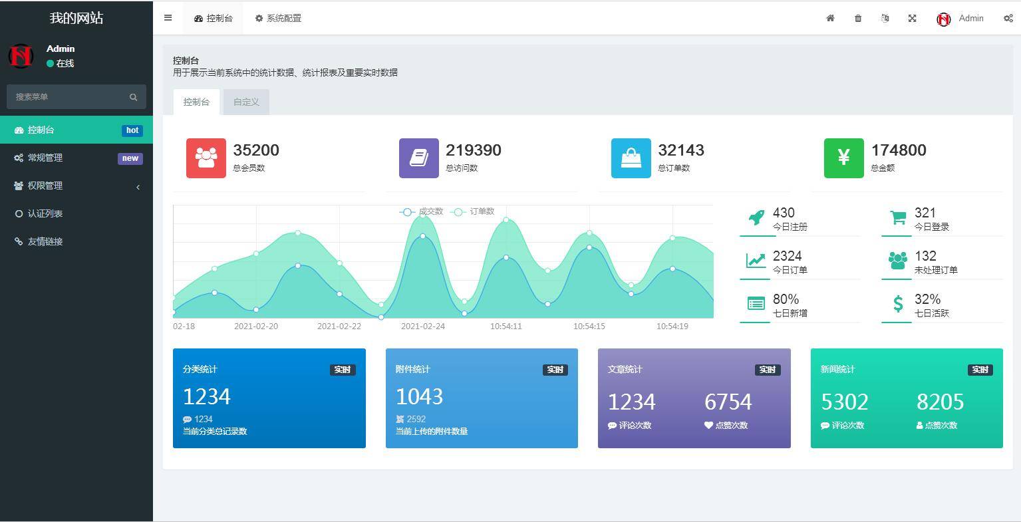Click the language translate icon

(885, 18)
